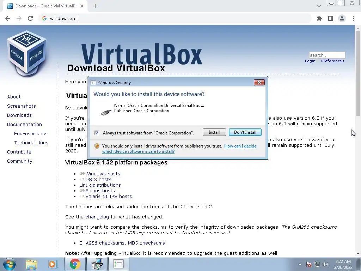Reload the page with refresh icon

30,18
